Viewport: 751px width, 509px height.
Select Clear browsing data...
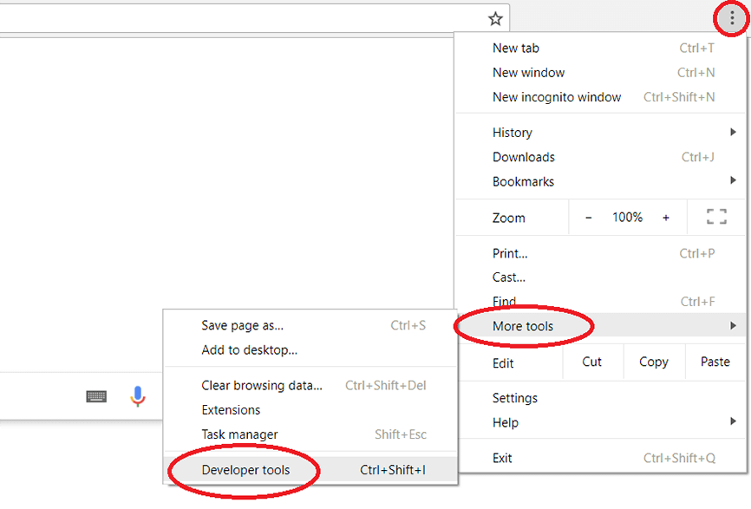tap(262, 385)
